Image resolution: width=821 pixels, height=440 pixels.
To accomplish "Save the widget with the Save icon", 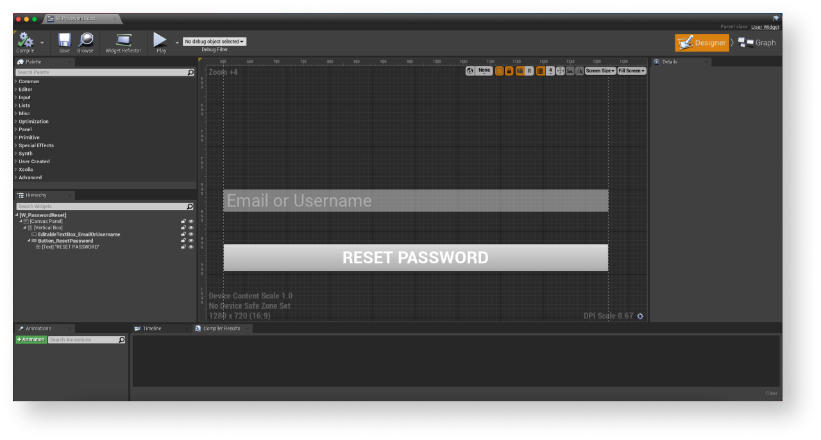I will pos(64,41).
